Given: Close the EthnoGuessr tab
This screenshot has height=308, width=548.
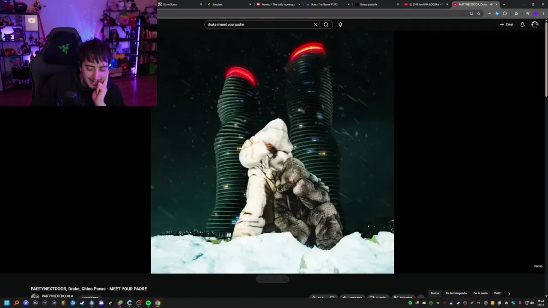Looking at the screenshot, I should 201,4.
